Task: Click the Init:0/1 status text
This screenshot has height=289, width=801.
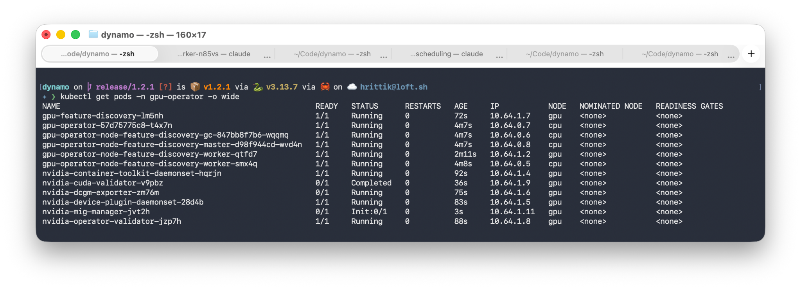Action: click(x=369, y=212)
